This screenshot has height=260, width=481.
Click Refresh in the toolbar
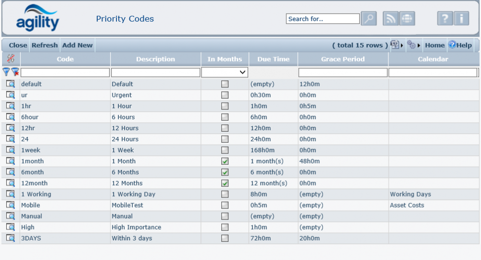[45, 45]
